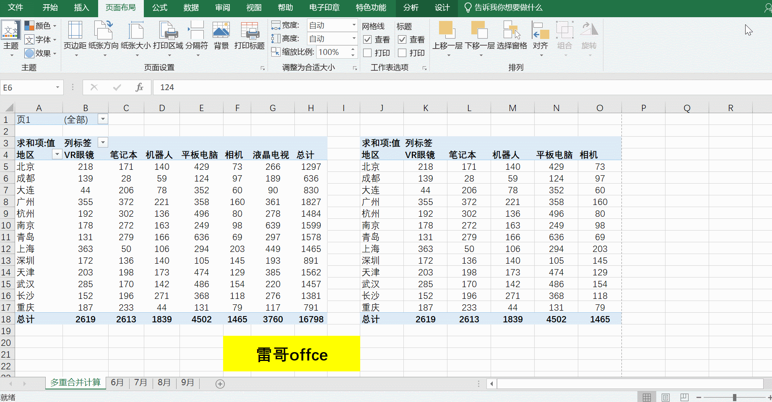The height and width of the screenshot is (402, 772).
Task: Click the 字体 theme fonts button
Action: tap(41, 40)
